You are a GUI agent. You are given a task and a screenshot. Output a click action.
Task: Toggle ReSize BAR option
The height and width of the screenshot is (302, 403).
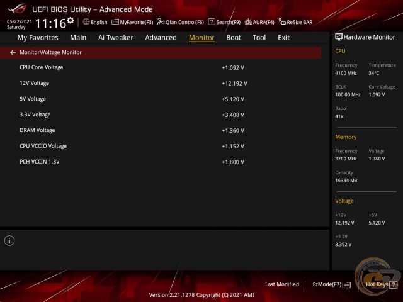(300, 22)
